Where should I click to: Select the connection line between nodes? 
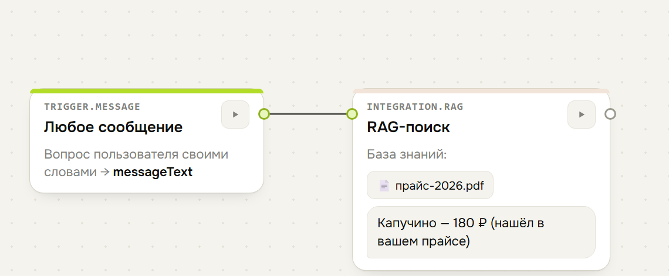(x=308, y=114)
